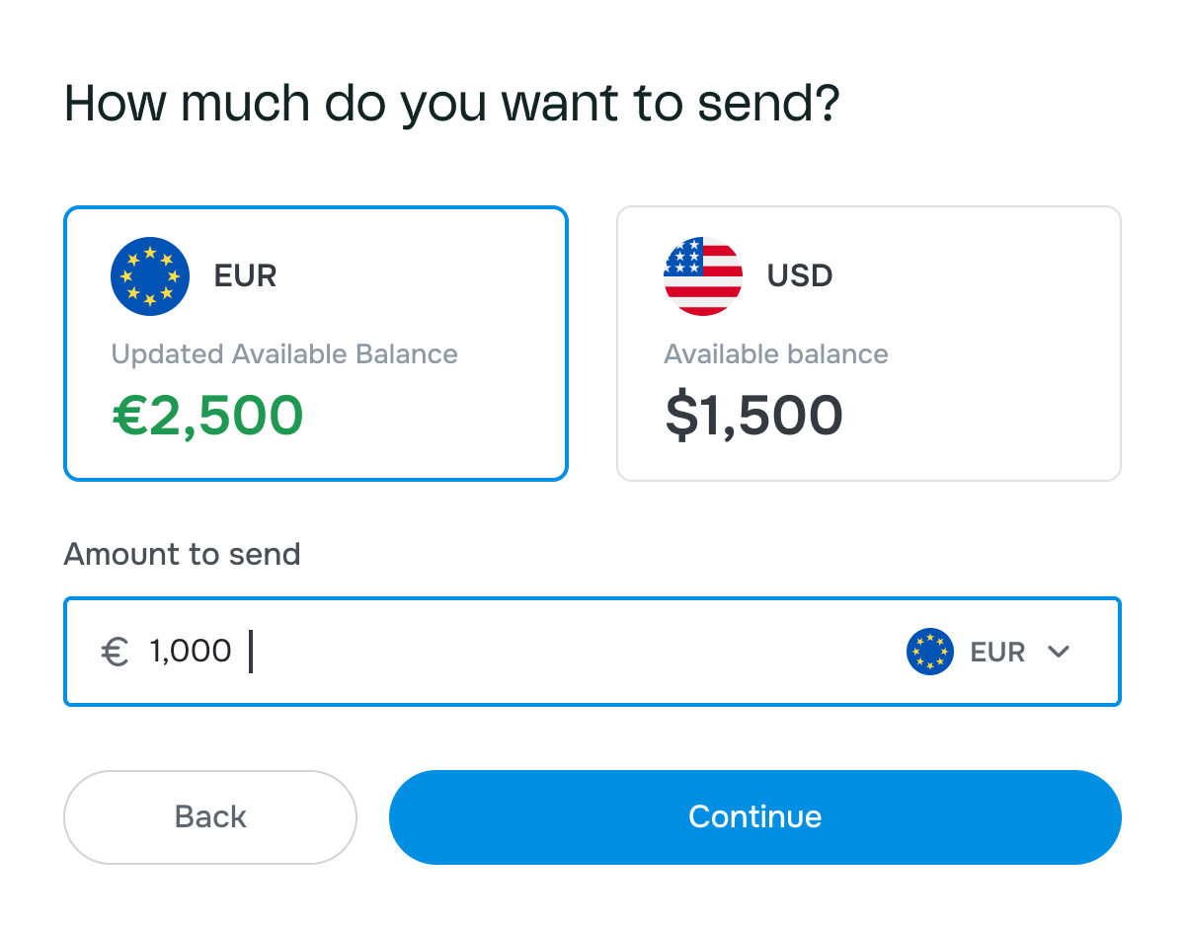
Task: Click the euro symbol in amount field
Action: pos(116,652)
